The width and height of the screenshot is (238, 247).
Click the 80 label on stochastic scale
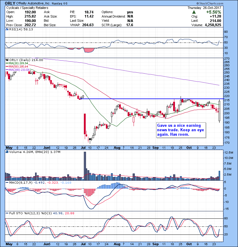click(226, 218)
